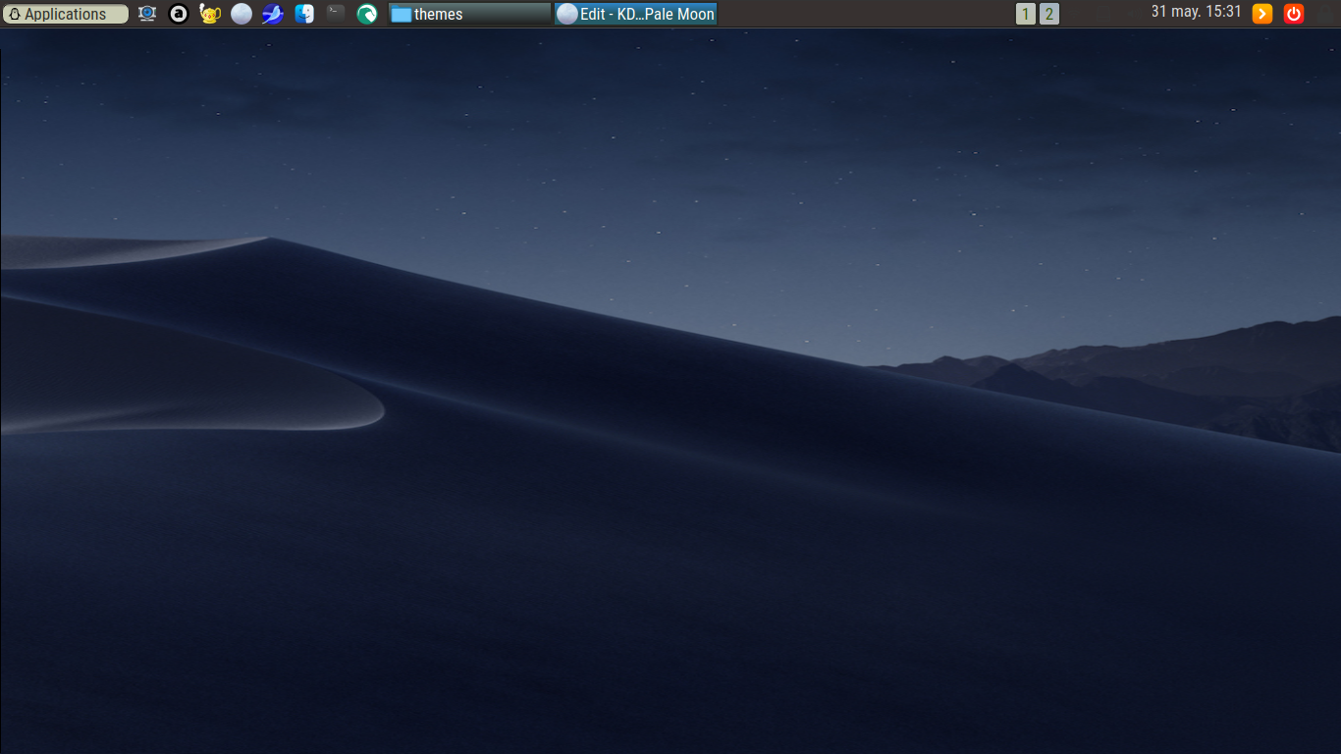
Task: Launch the screenshot tool with monitor icon
Action: (x=147, y=14)
